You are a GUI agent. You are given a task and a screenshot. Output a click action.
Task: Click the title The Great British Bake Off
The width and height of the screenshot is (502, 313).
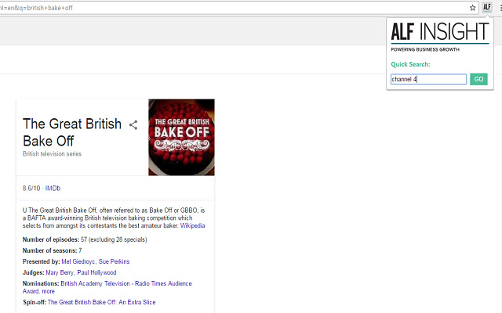click(72, 132)
